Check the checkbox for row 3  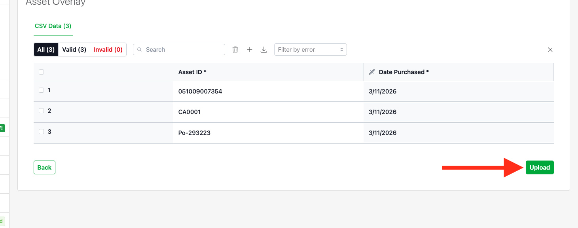pos(41,131)
